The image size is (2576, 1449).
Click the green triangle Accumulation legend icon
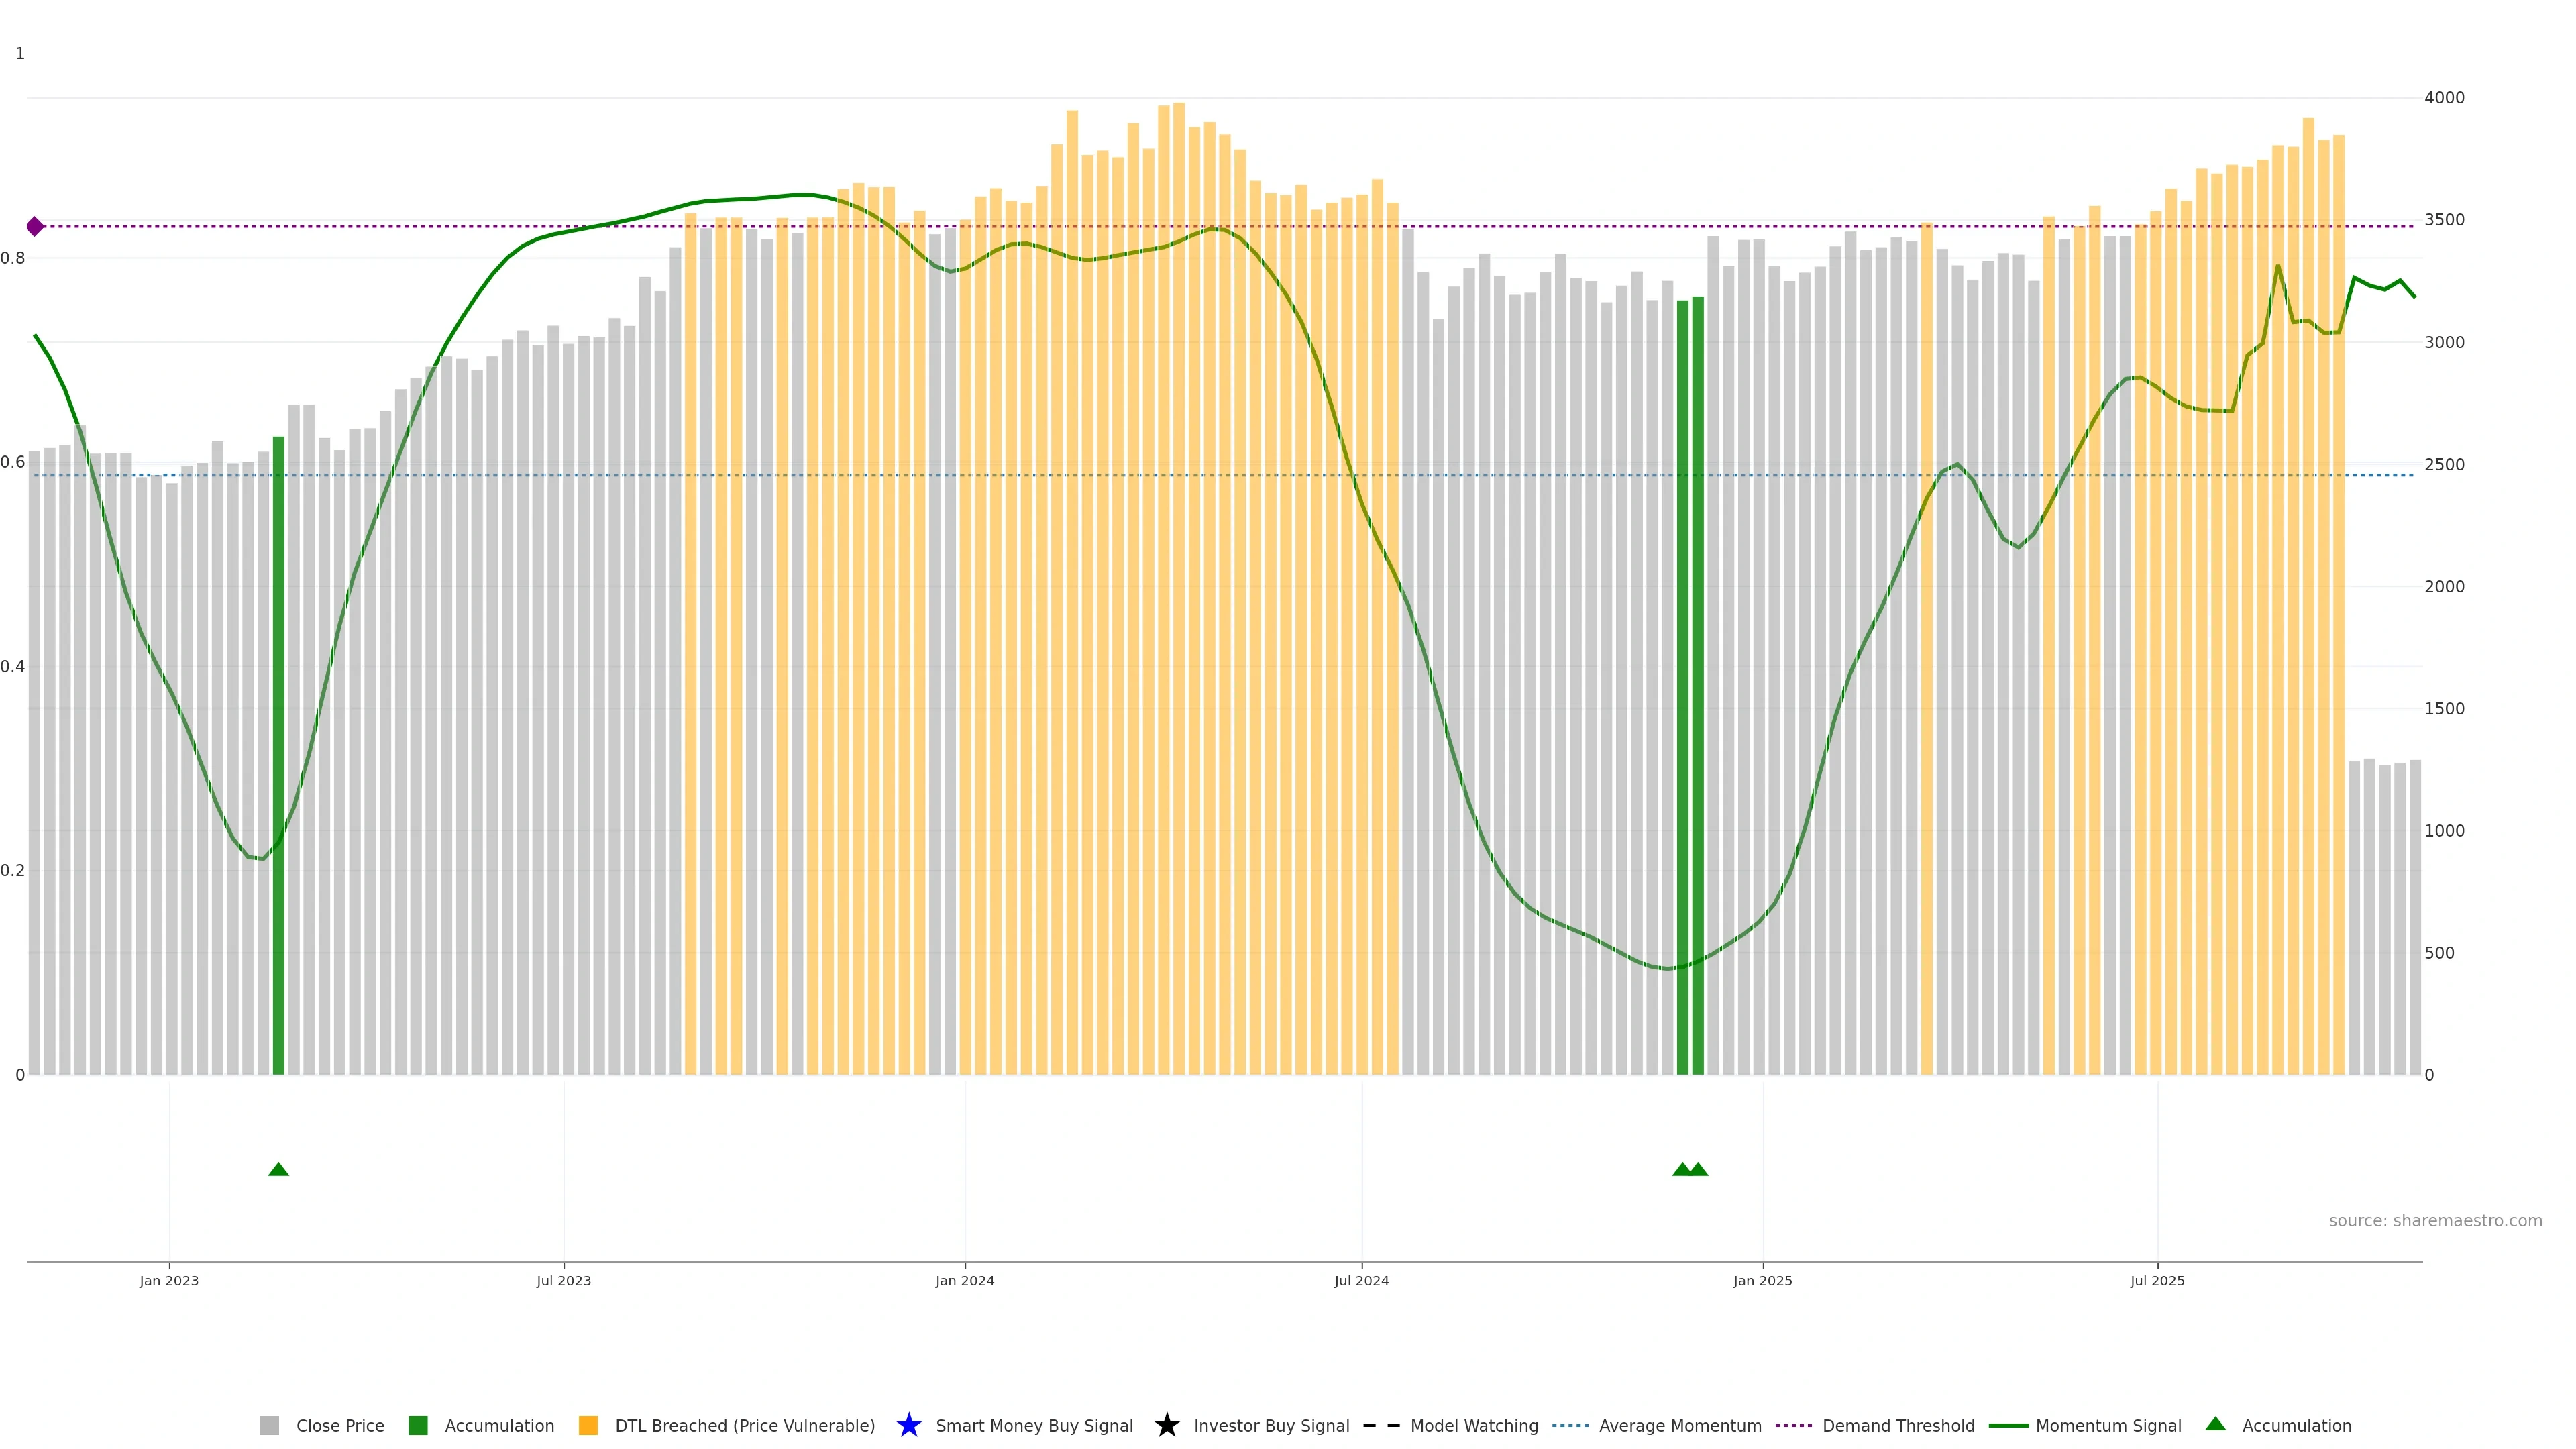(2216, 1424)
